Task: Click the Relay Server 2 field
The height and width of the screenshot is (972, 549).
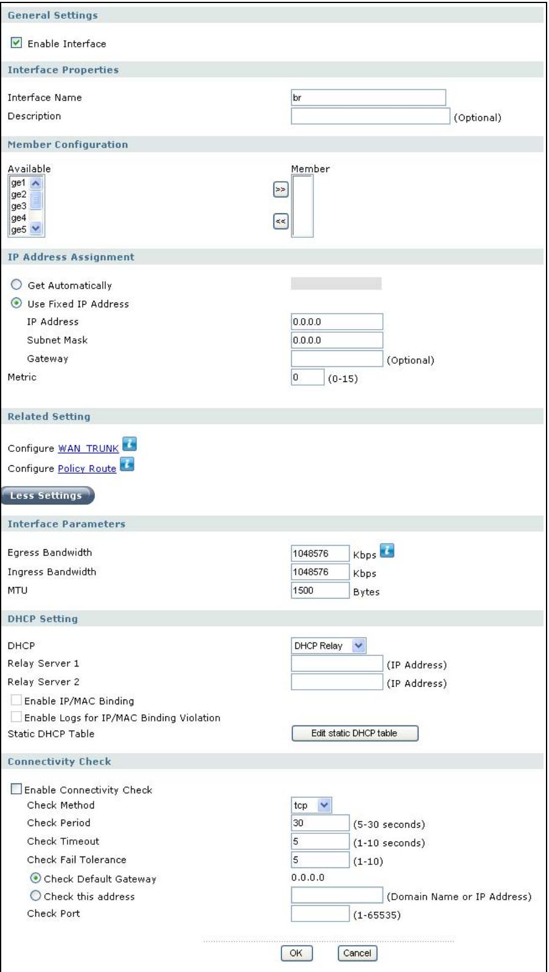Action: click(337, 682)
